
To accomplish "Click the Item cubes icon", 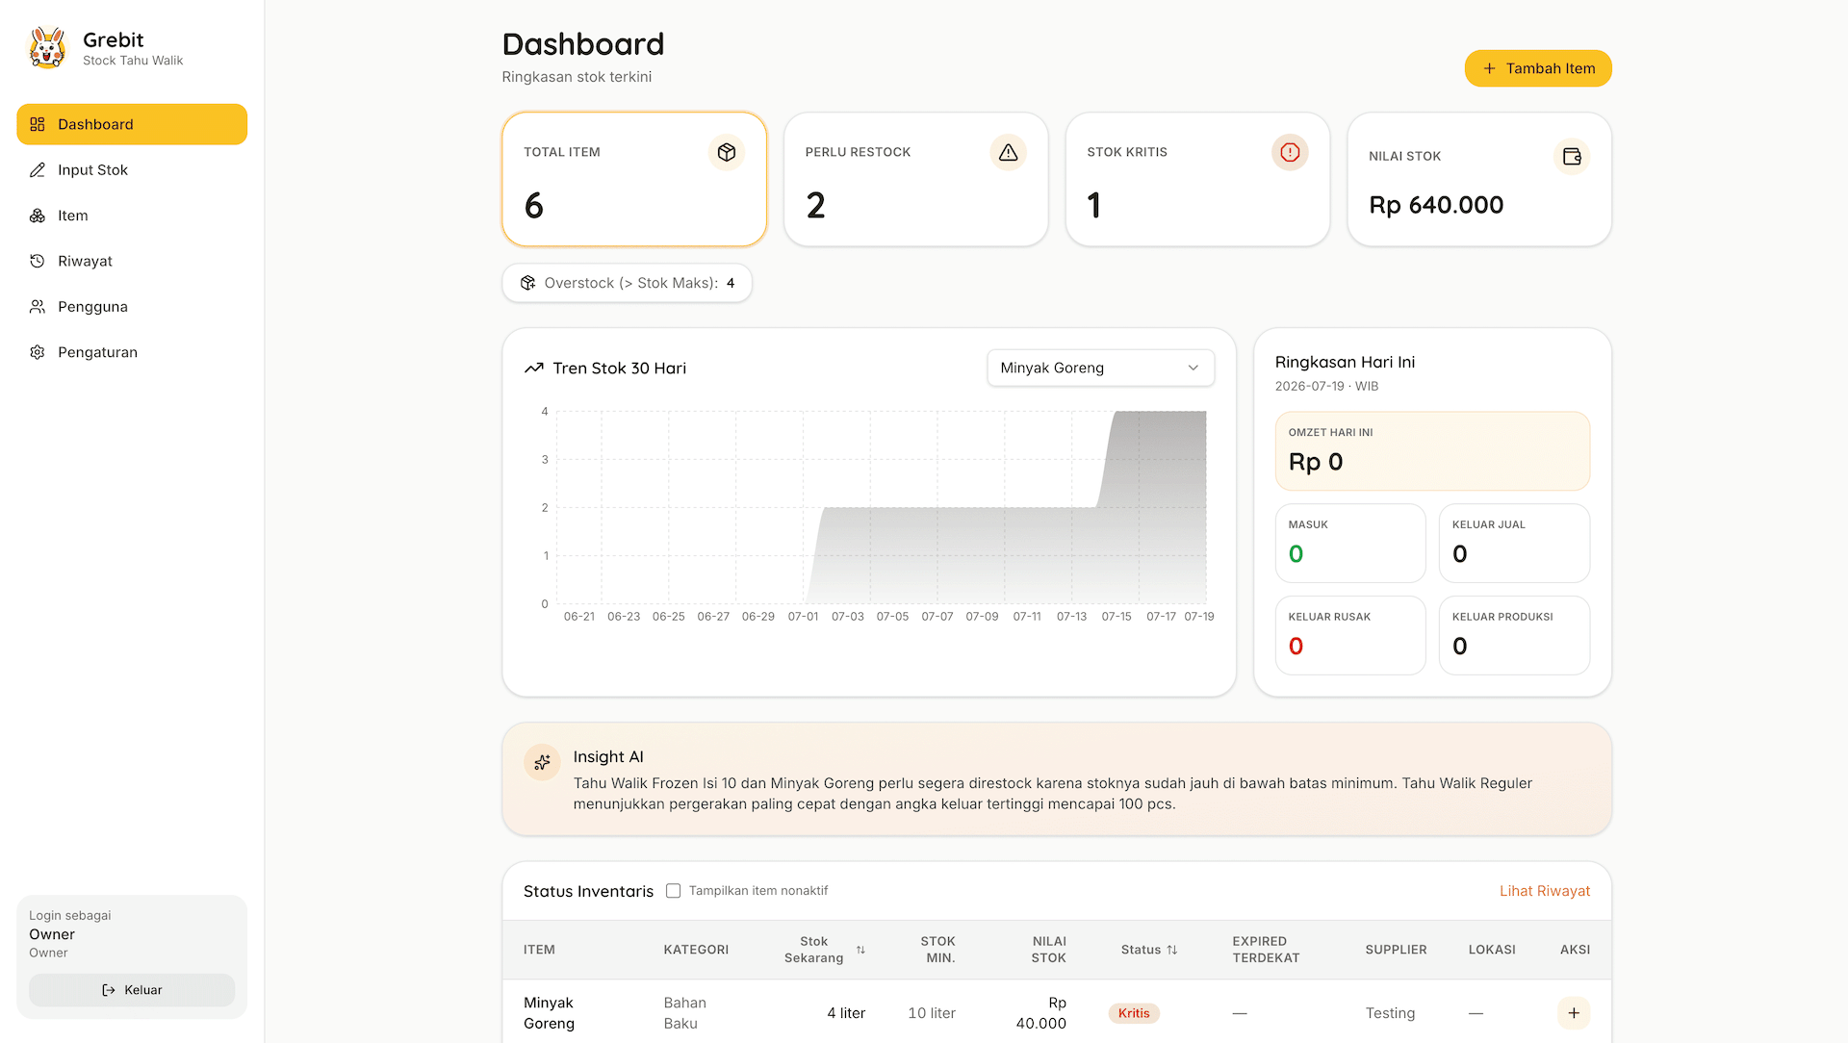I will [38, 216].
